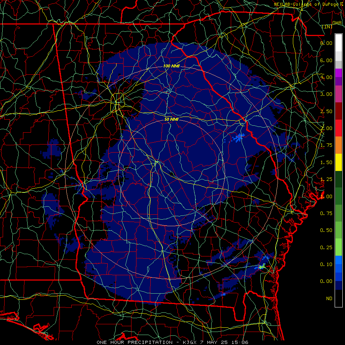The width and height of the screenshot is (345, 345).
Task: Click the OHA product label
Action: tap(337, 23)
